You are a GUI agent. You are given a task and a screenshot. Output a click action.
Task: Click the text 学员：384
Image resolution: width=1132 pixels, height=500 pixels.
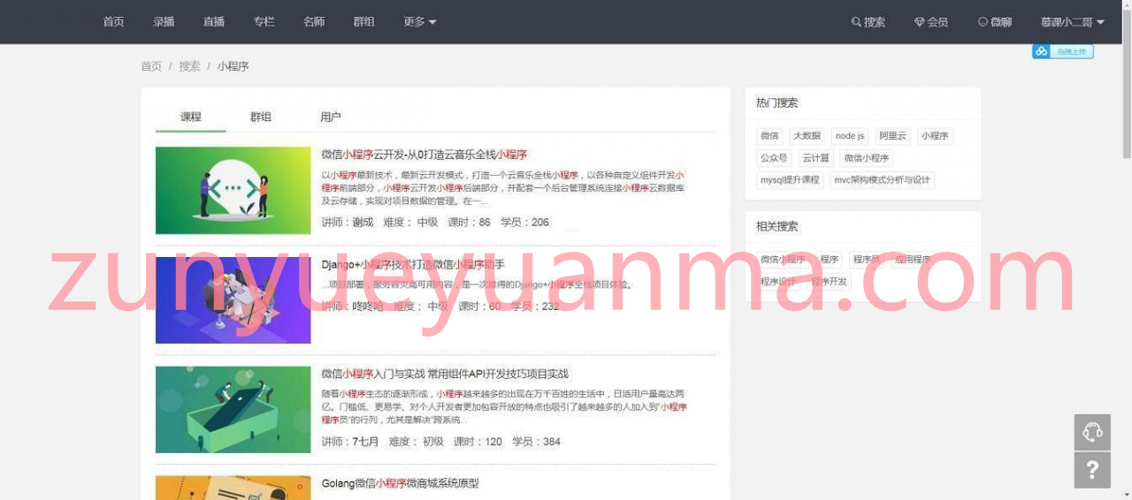pyautogui.click(x=536, y=442)
